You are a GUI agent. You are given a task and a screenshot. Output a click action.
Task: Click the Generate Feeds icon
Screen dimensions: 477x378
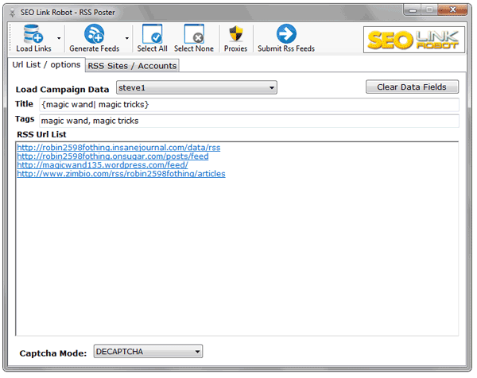tap(95, 34)
